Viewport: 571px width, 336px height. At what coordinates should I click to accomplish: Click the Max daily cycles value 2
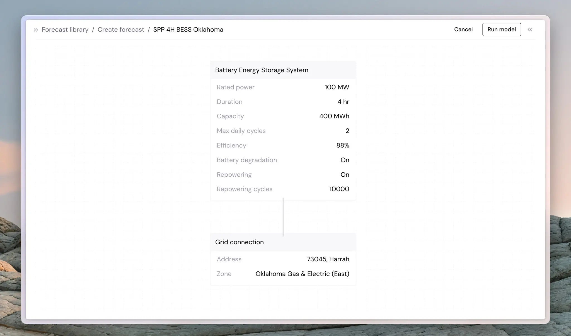347,131
